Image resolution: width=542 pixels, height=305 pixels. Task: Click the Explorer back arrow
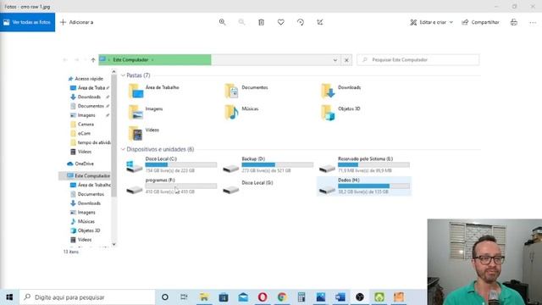65,60
